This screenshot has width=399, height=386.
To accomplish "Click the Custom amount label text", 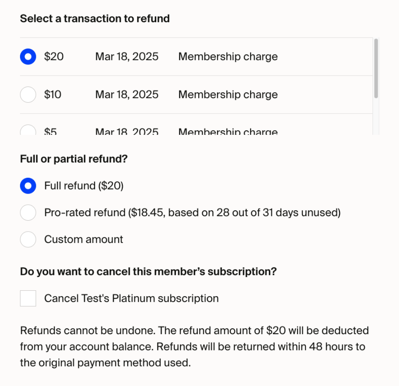I will pyautogui.click(x=83, y=239).
